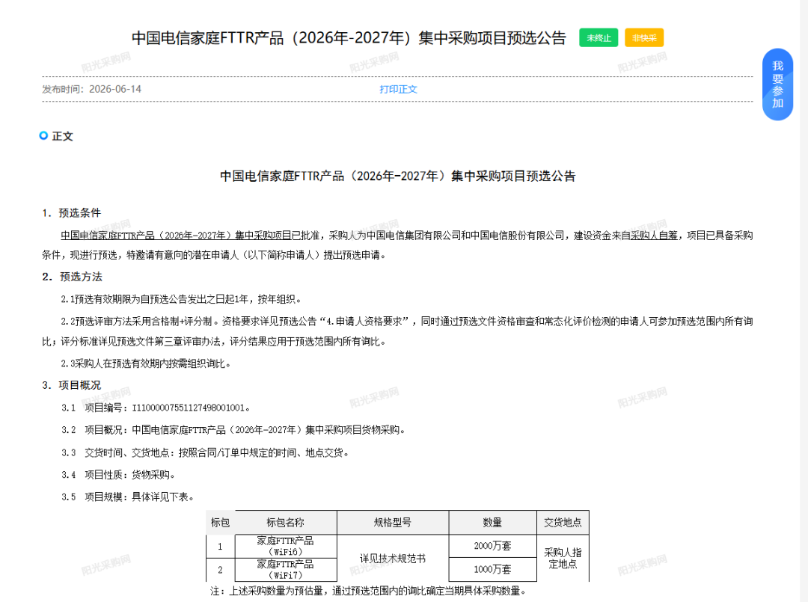Image resolution: width=808 pixels, height=602 pixels.
Task: Click the 交货地点 column header
Action: 563,523
